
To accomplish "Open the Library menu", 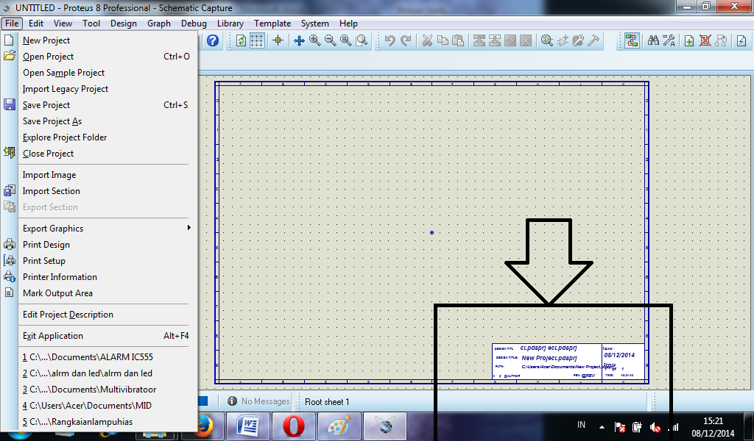I will pos(230,23).
